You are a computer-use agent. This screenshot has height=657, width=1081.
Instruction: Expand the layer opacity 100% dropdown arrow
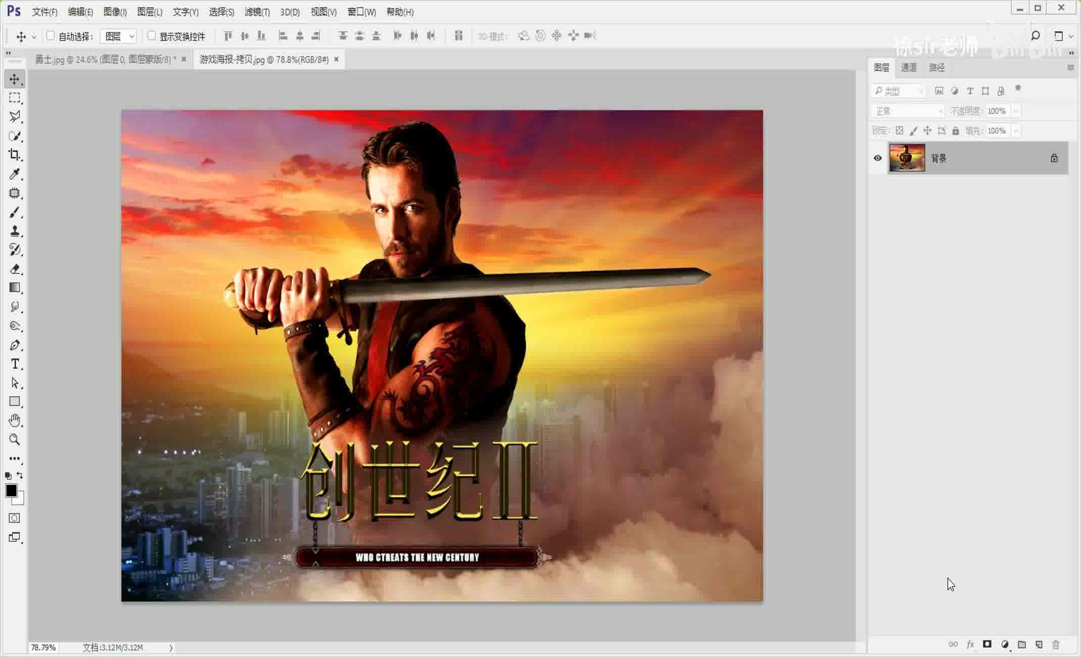[1016, 111]
